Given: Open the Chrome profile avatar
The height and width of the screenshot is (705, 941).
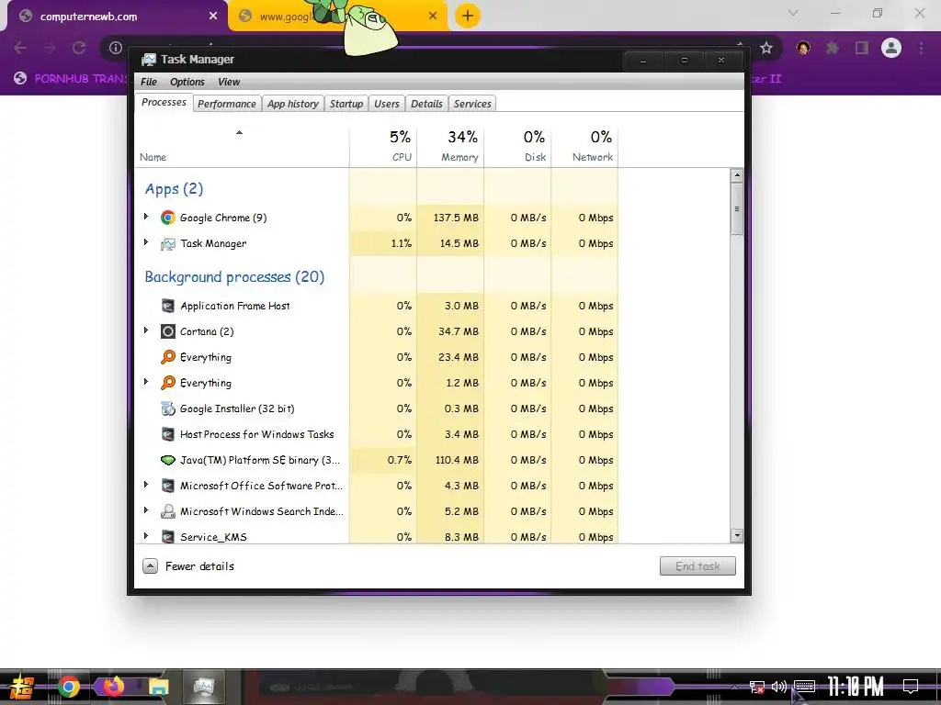Looking at the screenshot, I should coord(891,48).
